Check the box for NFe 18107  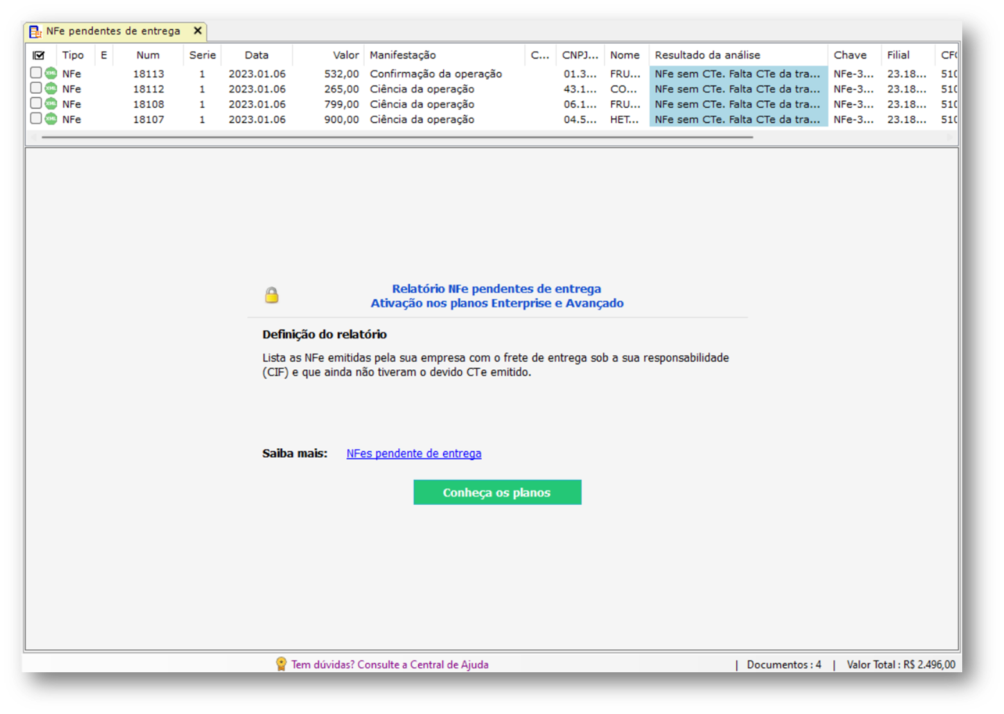(36, 118)
